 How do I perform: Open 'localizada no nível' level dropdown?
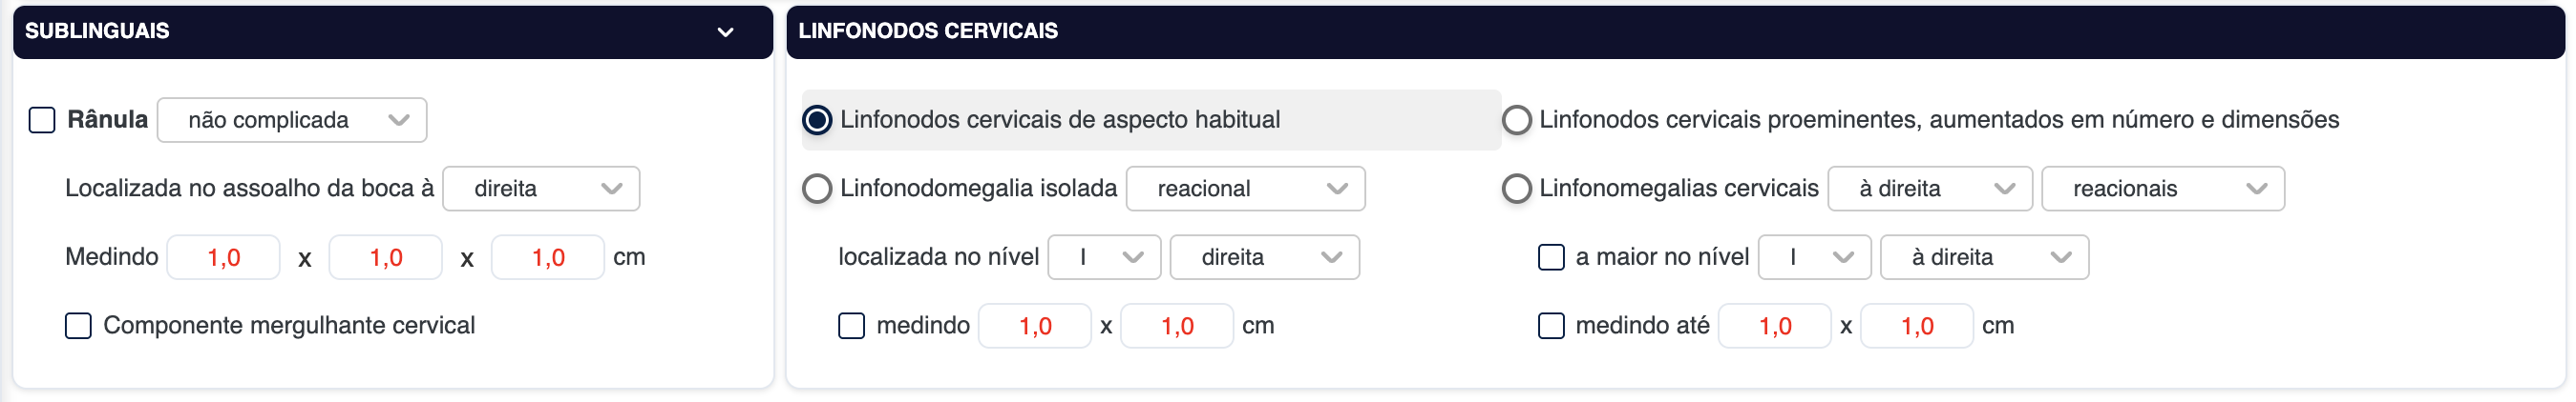click(x=1104, y=257)
